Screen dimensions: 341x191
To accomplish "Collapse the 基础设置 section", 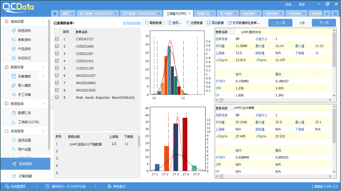I will coord(43,22).
